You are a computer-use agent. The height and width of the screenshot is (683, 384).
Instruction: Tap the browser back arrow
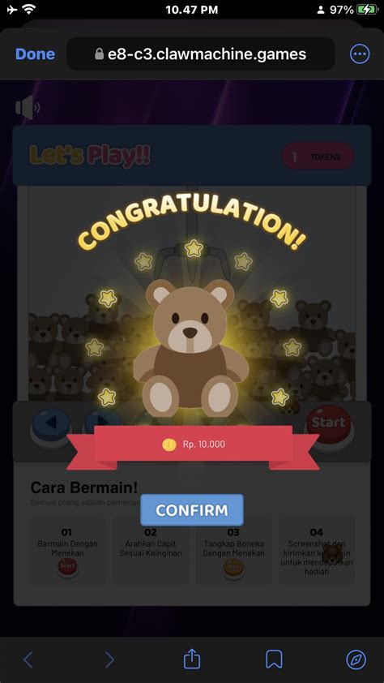(28, 660)
